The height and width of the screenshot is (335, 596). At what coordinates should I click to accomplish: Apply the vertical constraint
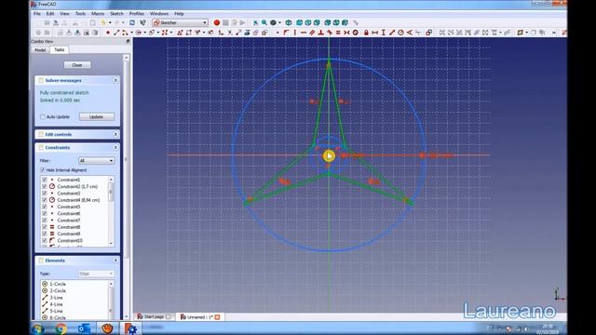[295, 33]
